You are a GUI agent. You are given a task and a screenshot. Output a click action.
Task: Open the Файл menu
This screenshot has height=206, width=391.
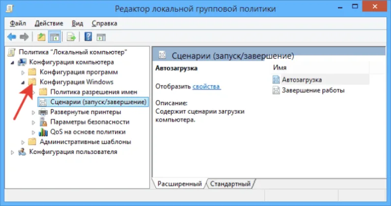coord(18,23)
